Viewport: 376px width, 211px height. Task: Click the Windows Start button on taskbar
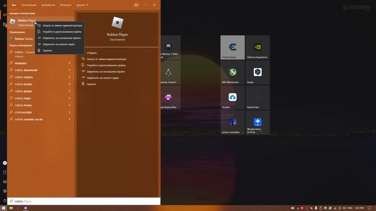pyautogui.click(x=4, y=208)
